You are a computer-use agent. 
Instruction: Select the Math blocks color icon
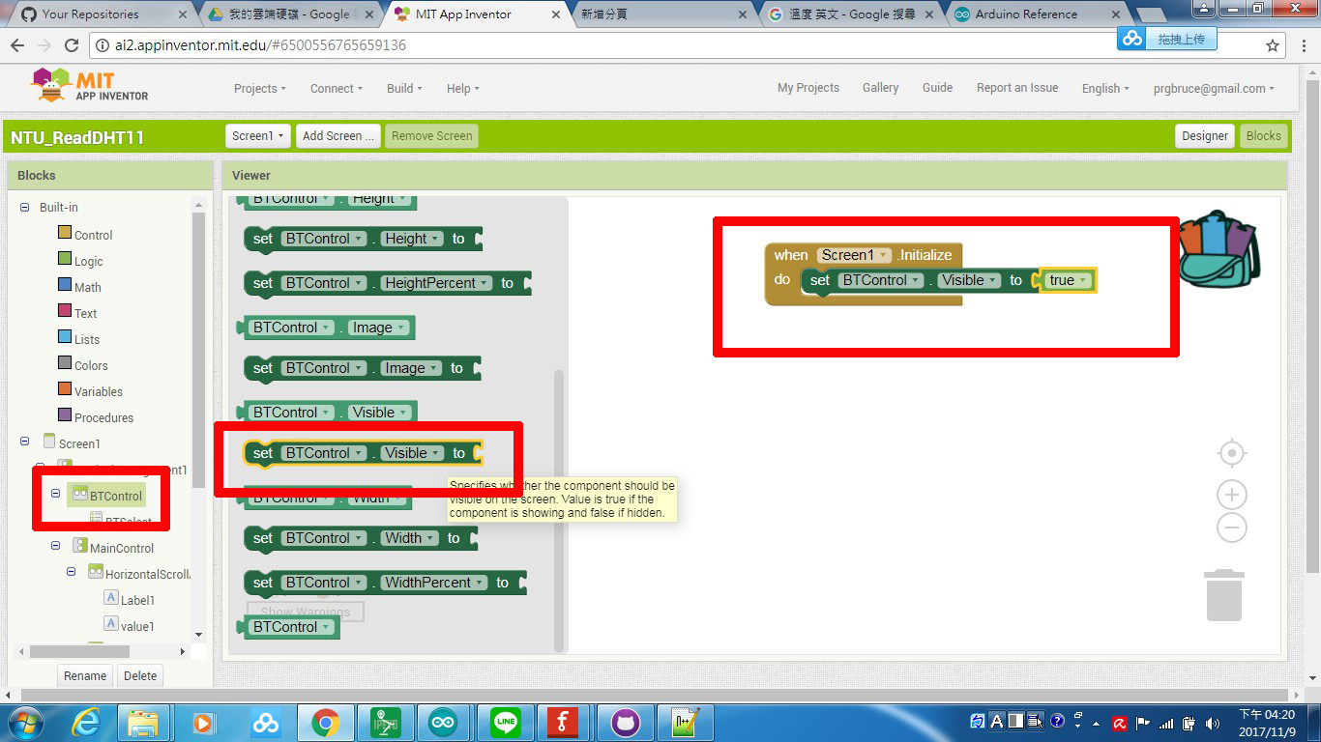coord(65,285)
